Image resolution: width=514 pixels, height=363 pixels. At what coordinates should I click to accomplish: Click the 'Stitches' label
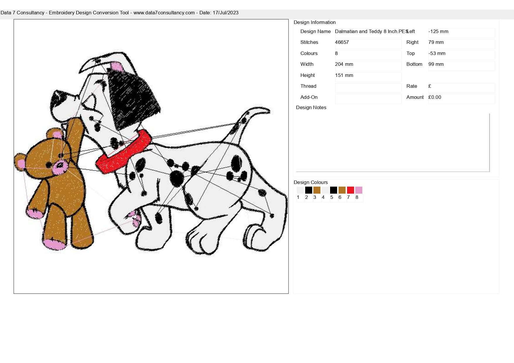309,42
